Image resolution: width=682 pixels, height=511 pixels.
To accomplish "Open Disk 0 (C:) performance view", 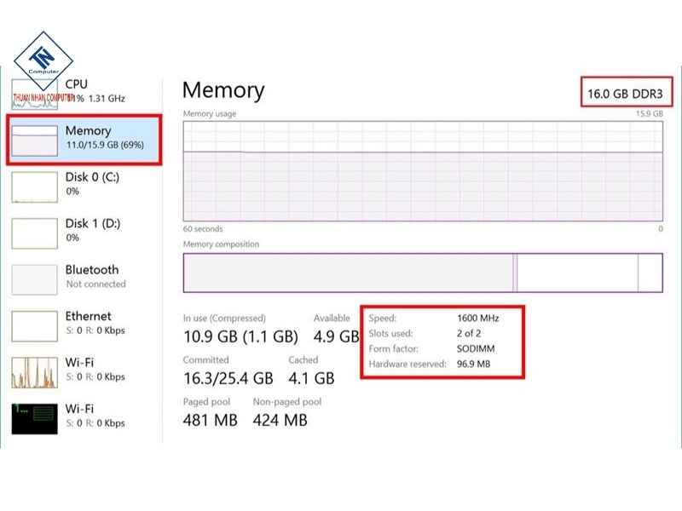I will click(92, 184).
